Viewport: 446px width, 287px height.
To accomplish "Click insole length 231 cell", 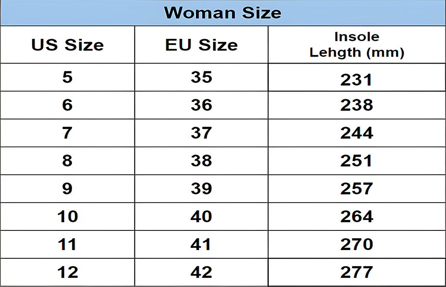I will click(x=357, y=80).
